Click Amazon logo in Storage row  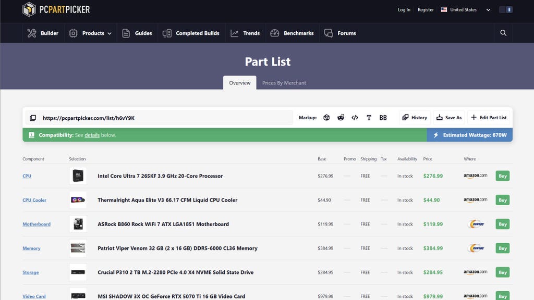pos(476,272)
